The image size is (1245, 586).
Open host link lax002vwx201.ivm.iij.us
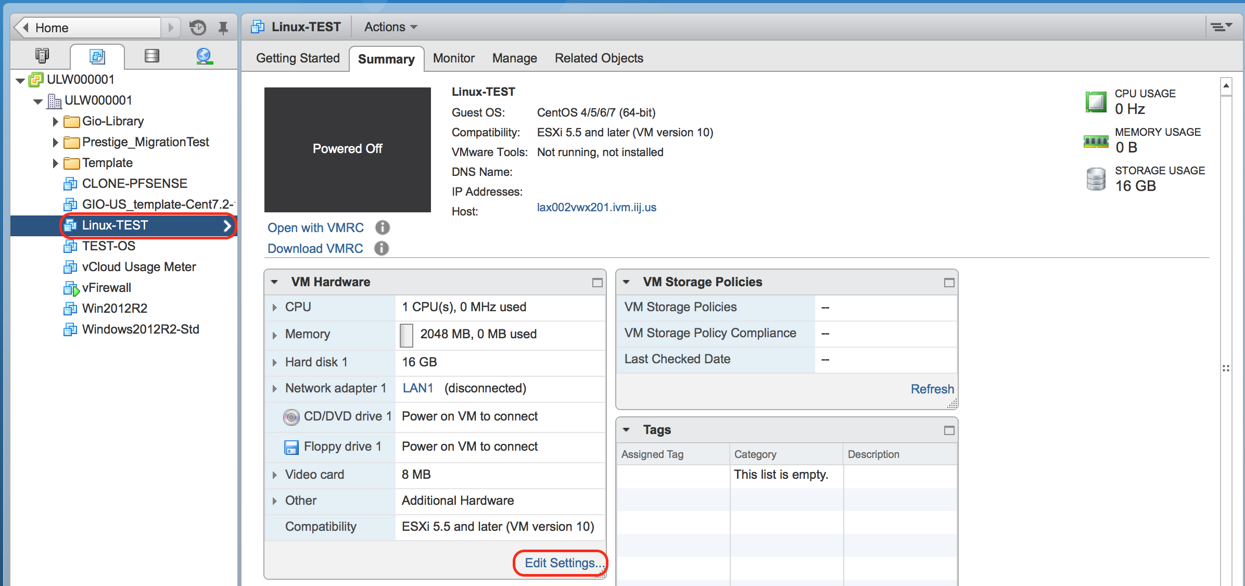pos(596,207)
